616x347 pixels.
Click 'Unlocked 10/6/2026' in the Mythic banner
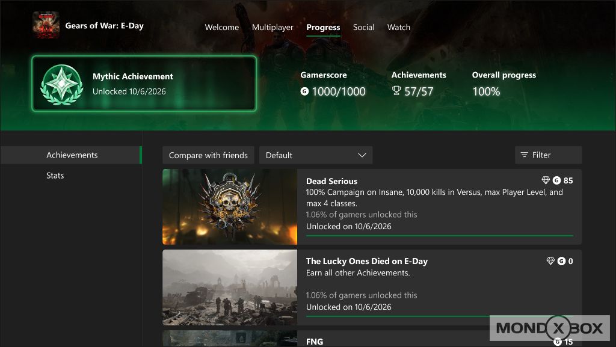coord(129,91)
